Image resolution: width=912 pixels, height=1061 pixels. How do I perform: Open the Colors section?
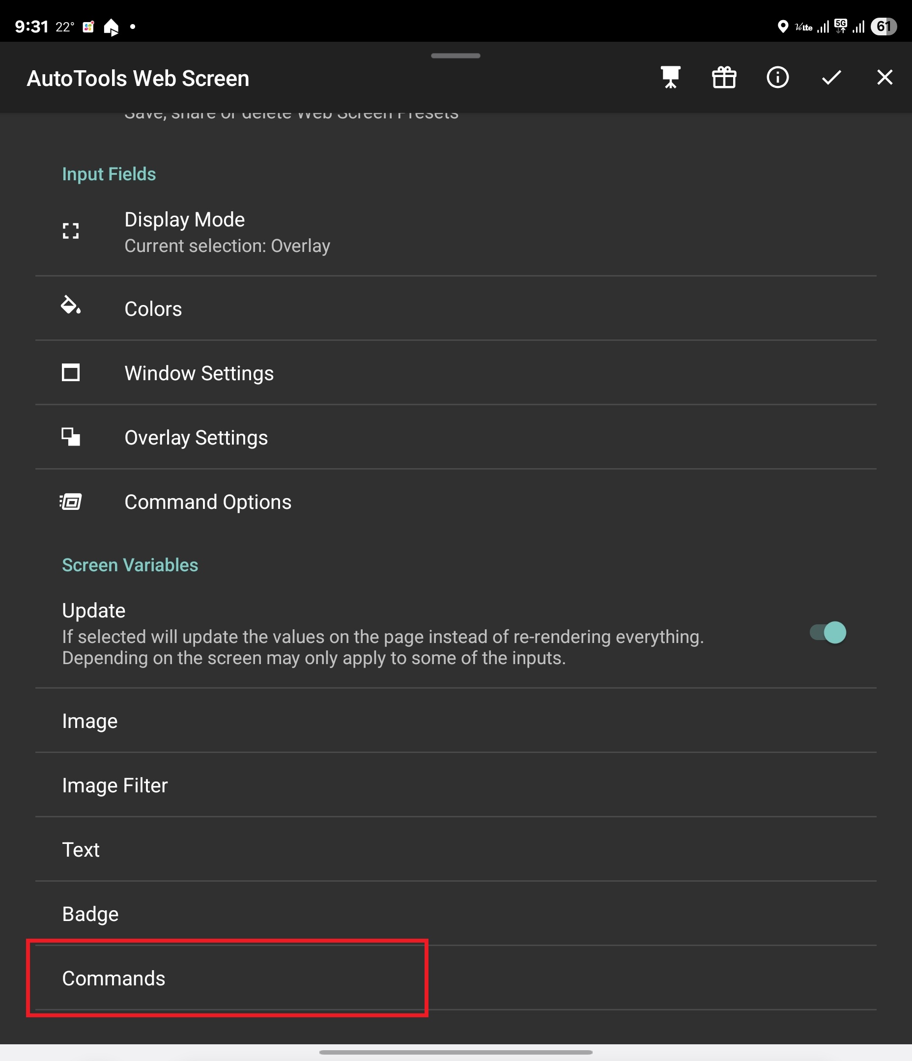coord(456,309)
